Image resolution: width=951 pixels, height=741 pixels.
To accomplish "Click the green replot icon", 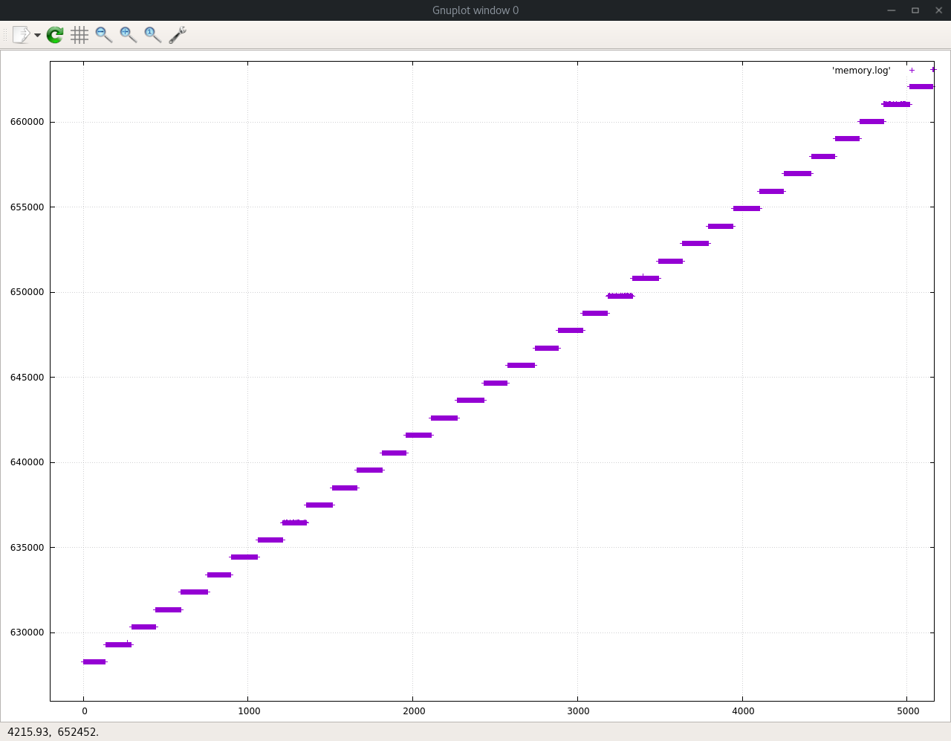I will coord(55,35).
